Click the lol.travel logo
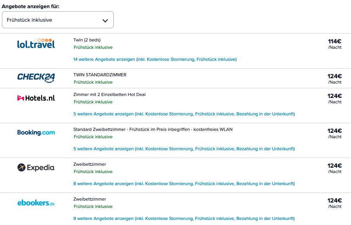The image size is (351, 225). point(36,44)
